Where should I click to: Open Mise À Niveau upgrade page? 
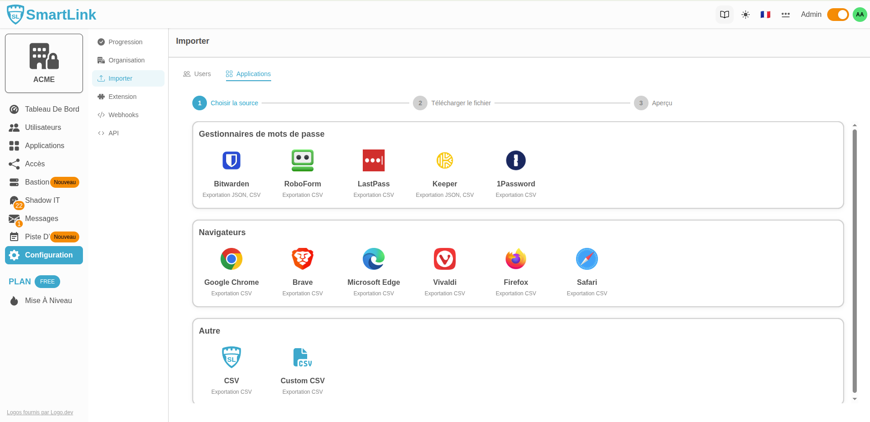48,301
